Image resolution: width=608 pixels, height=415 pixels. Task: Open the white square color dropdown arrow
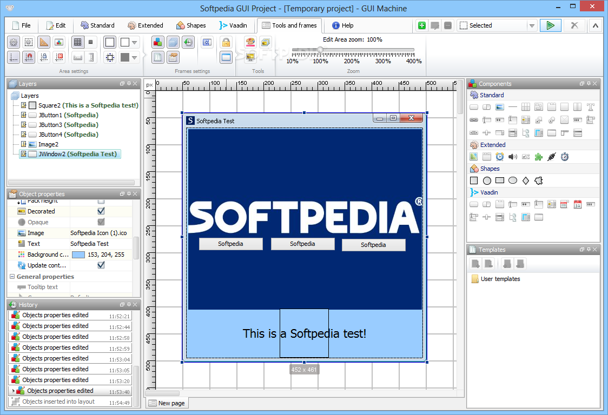point(135,42)
